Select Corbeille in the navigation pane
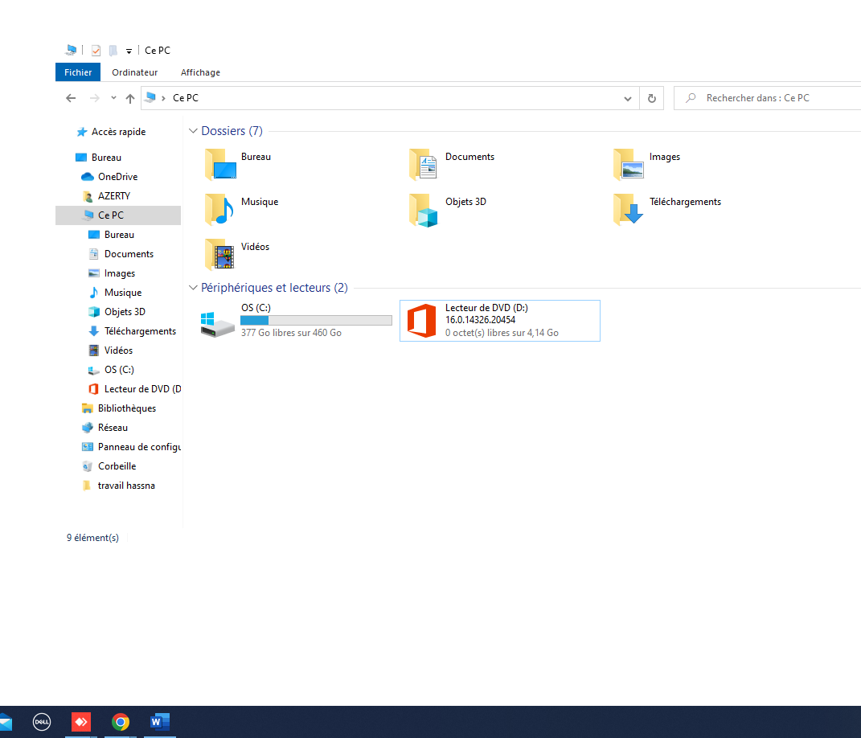The image size is (861, 738). click(117, 466)
